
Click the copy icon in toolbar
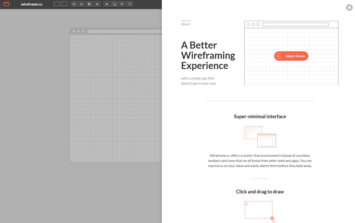74,4
